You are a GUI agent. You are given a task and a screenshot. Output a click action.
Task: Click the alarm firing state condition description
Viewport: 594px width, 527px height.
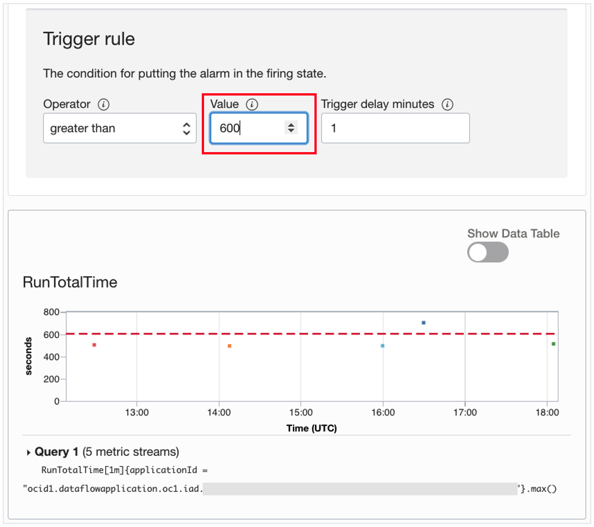click(x=185, y=74)
